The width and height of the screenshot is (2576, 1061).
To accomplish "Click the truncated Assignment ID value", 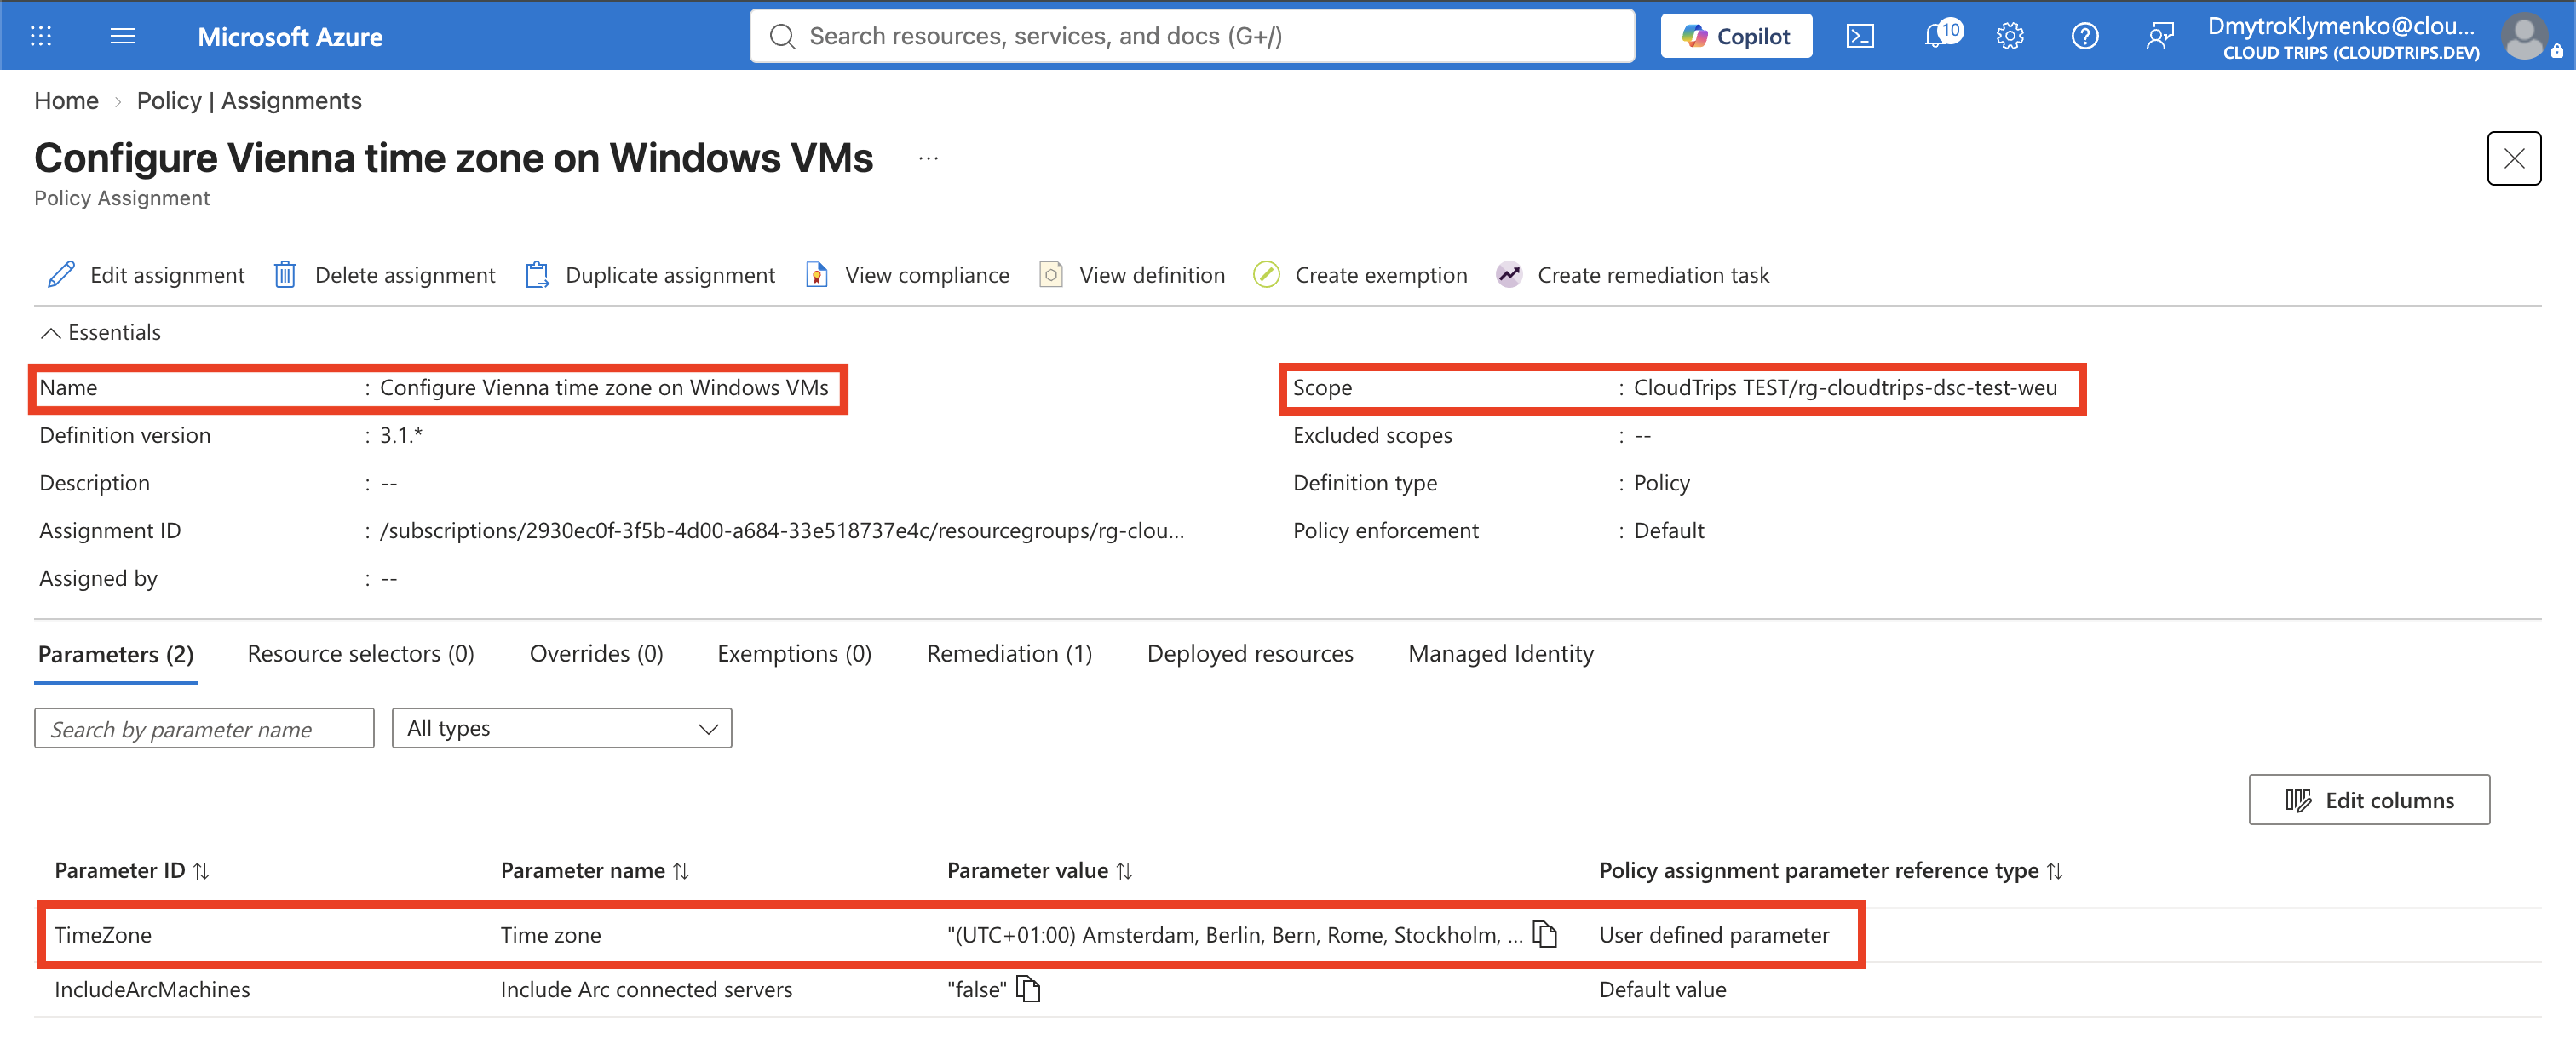I will coord(782,531).
